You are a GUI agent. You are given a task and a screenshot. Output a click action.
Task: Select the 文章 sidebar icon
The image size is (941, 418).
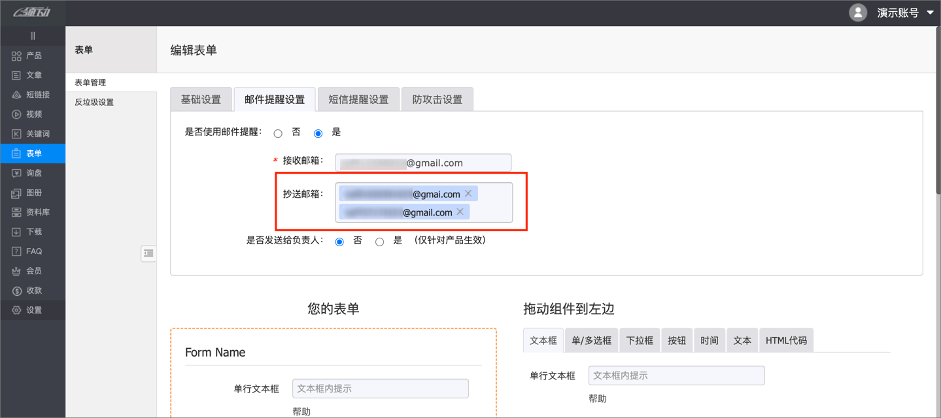[x=33, y=75]
